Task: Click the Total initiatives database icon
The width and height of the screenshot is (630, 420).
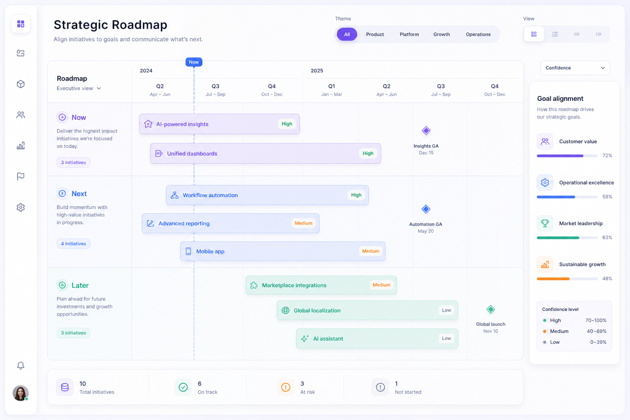Action: pyautogui.click(x=65, y=387)
